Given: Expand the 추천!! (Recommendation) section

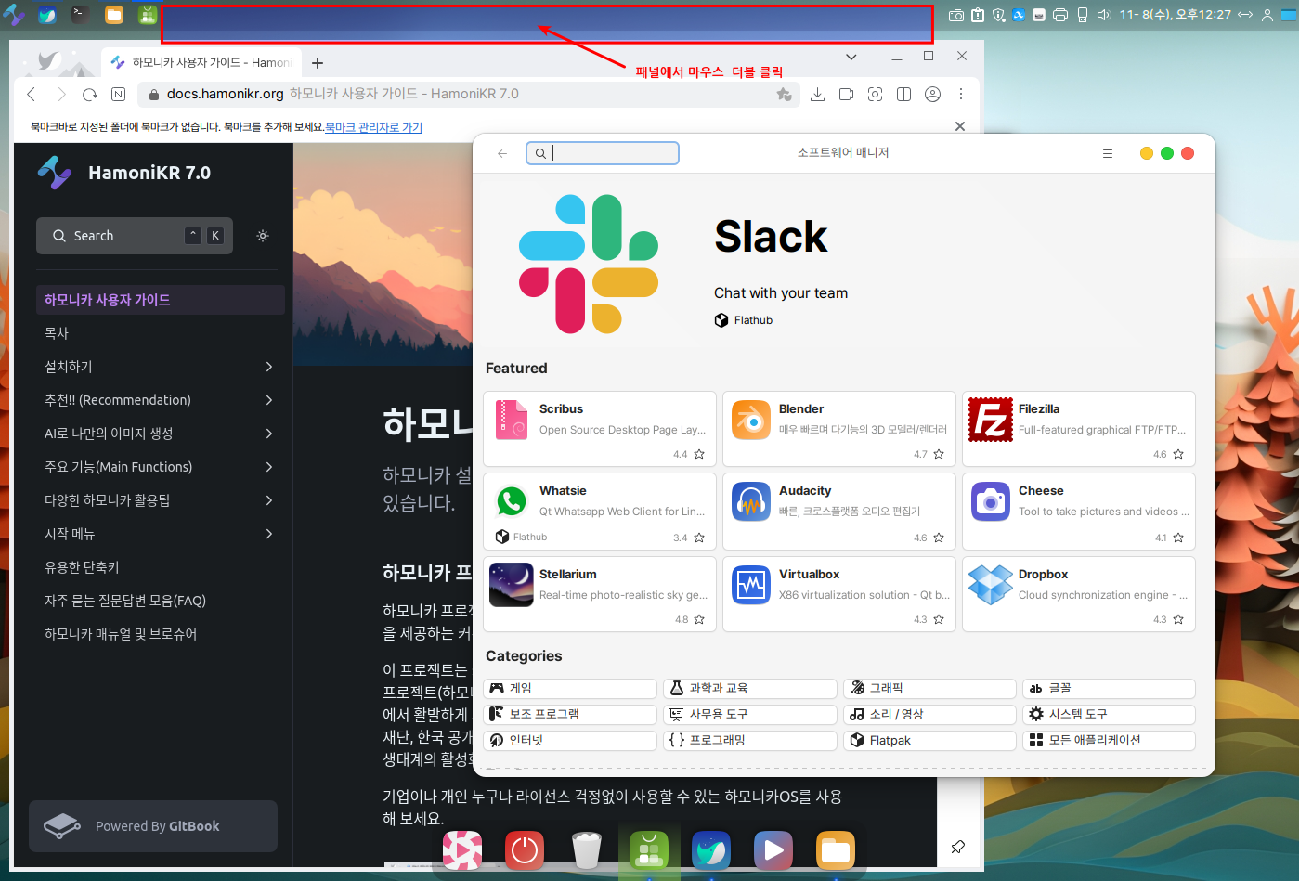Looking at the screenshot, I should click(269, 400).
